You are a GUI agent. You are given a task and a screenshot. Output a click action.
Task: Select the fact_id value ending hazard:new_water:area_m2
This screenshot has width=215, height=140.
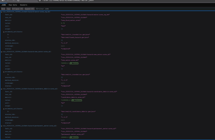tap(86, 54)
